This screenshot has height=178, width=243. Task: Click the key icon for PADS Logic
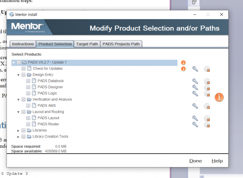(195, 93)
